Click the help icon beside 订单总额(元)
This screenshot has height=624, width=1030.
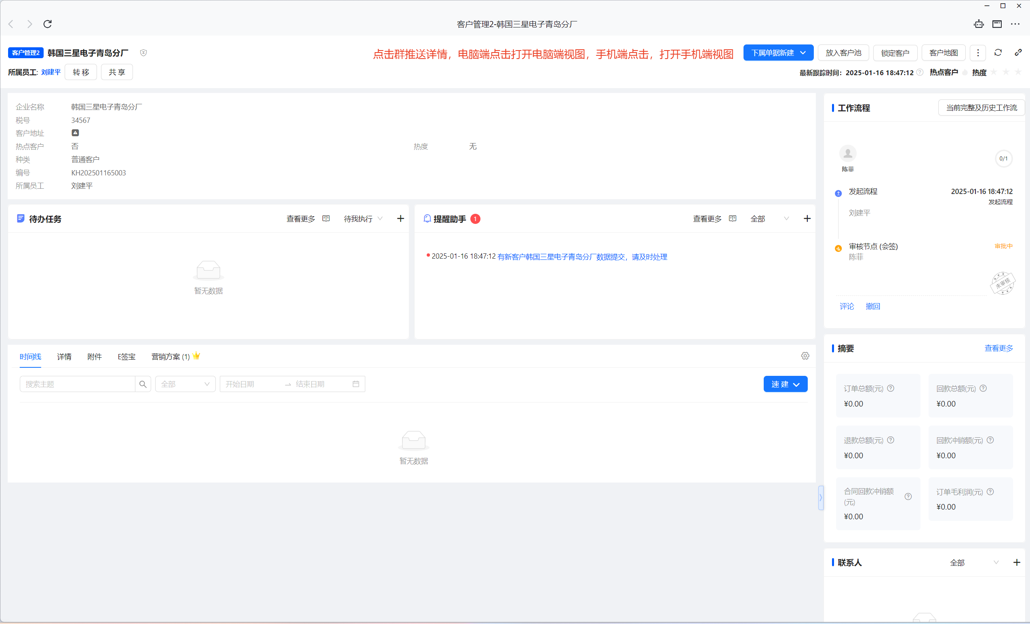(x=891, y=388)
